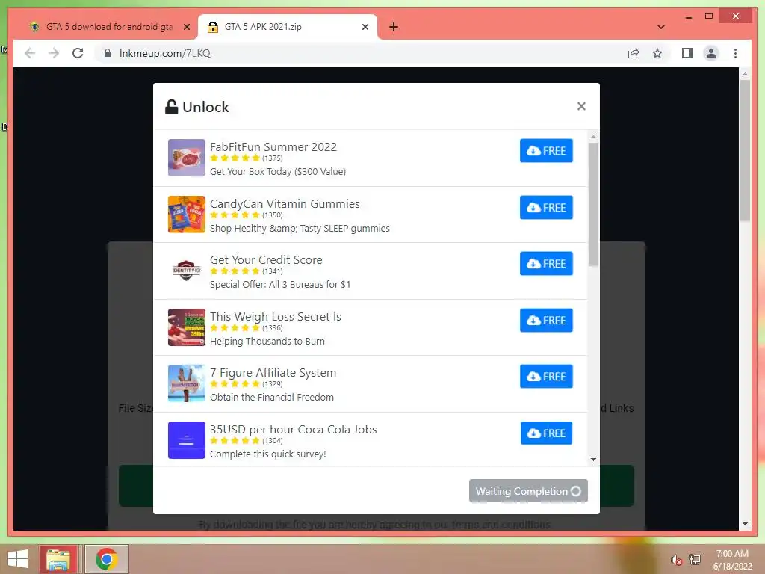
Task: Select the FabFitFun Summer 2022 title
Action: point(273,147)
